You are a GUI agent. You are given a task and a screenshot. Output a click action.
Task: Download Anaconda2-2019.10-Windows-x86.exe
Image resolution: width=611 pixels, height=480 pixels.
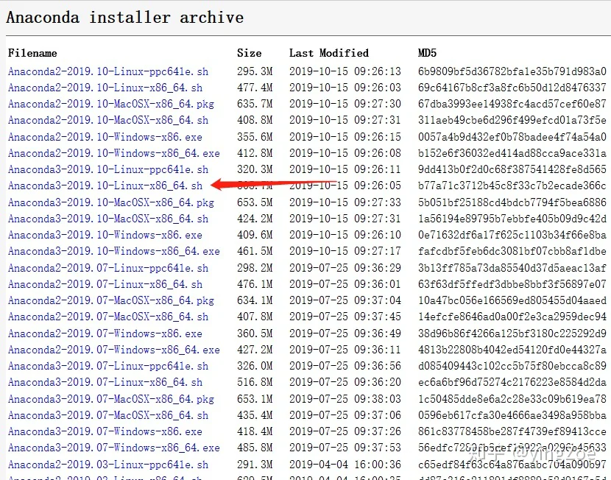[105, 137]
